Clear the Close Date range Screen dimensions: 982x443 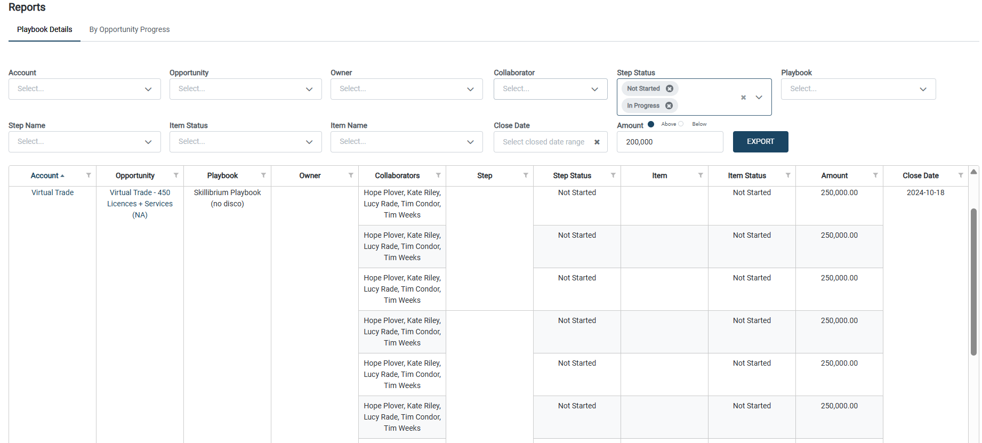pos(597,142)
